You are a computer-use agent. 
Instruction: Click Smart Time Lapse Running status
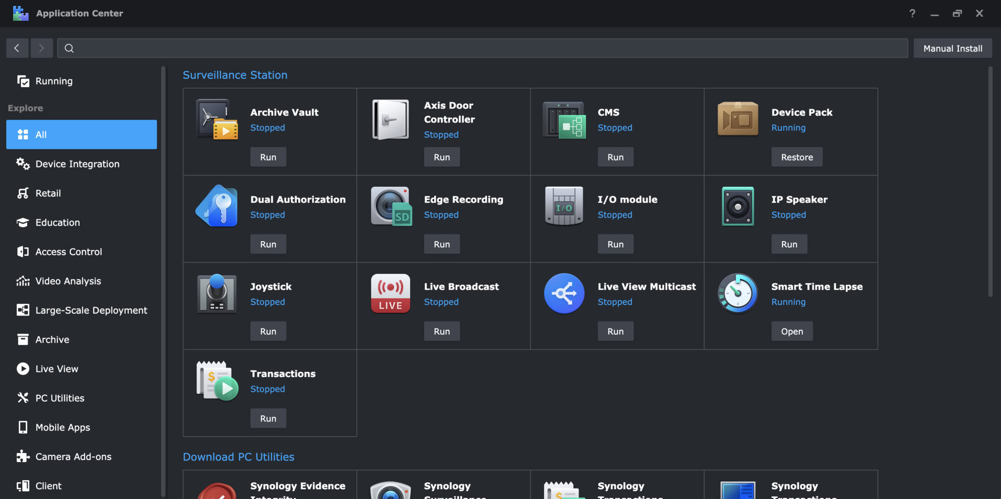click(788, 302)
